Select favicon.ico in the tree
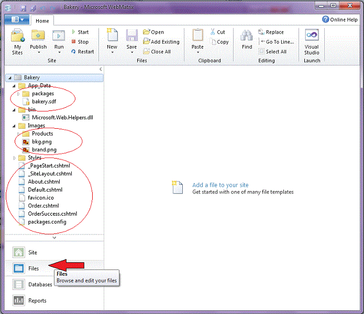Screen dimensions: 364x314 41,198
